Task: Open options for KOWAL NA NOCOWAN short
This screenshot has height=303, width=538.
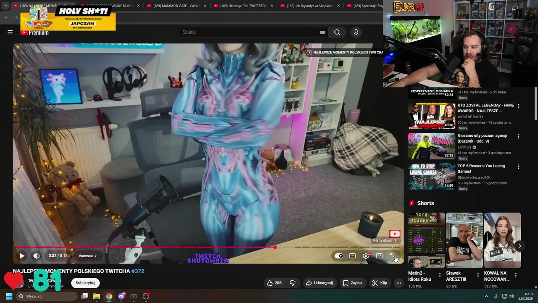Action: (x=516, y=275)
